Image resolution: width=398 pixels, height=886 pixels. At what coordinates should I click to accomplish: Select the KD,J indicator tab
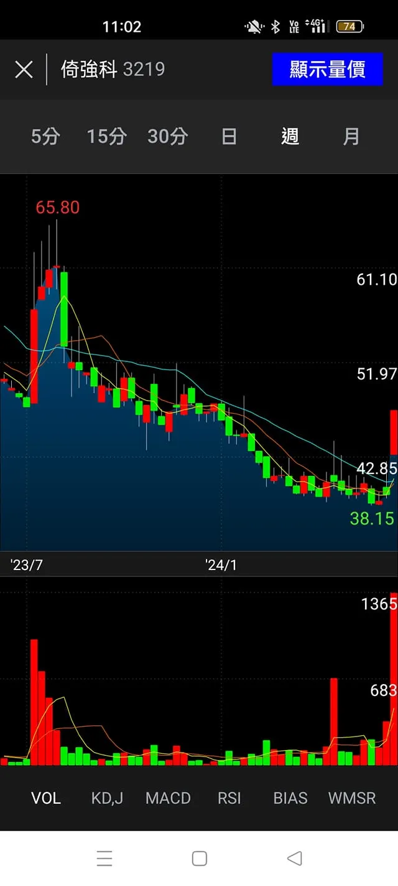(107, 798)
